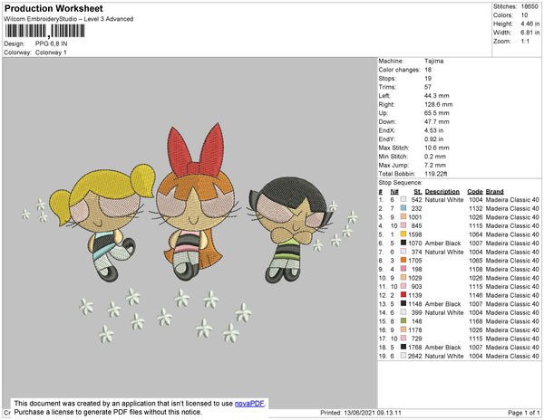The image size is (544, 420).
Task: Click the 'Production Worksheet' title
Action: tap(53, 8)
